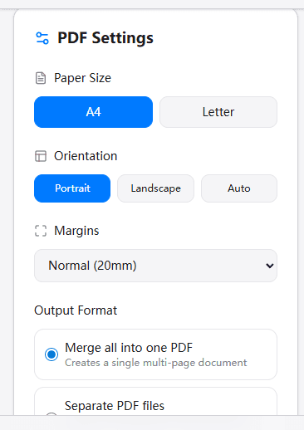The width and height of the screenshot is (304, 430).
Task: Click the Margins dashed-square icon
Action: [41, 231]
